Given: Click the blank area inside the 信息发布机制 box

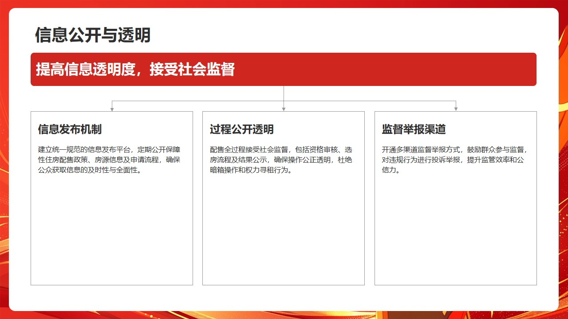Looking at the screenshot, I should (x=112, y=230).
